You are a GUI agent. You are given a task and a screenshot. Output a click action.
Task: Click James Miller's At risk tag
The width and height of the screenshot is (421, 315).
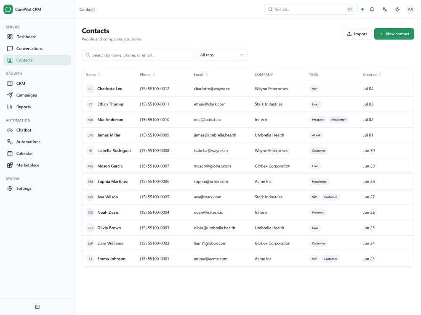316,135
